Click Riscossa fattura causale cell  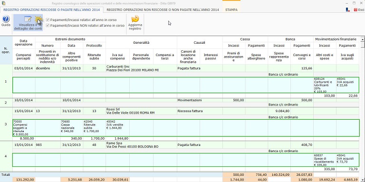coord(200,111)
